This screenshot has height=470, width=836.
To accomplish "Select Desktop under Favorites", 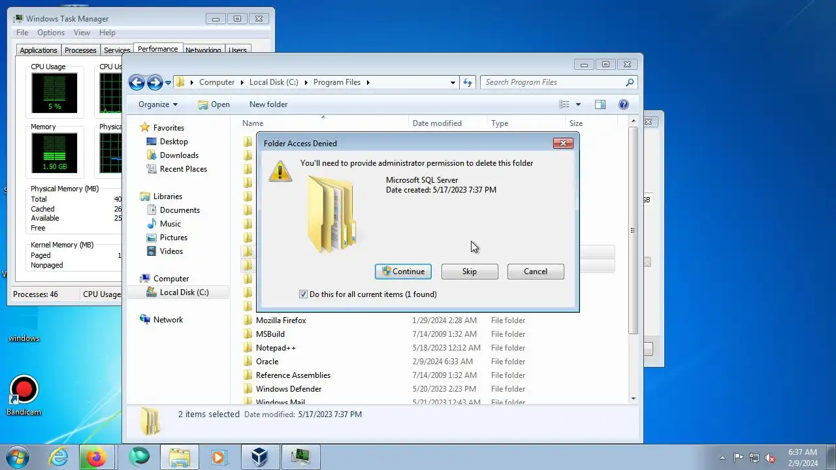I will click(x=174, y=142).
